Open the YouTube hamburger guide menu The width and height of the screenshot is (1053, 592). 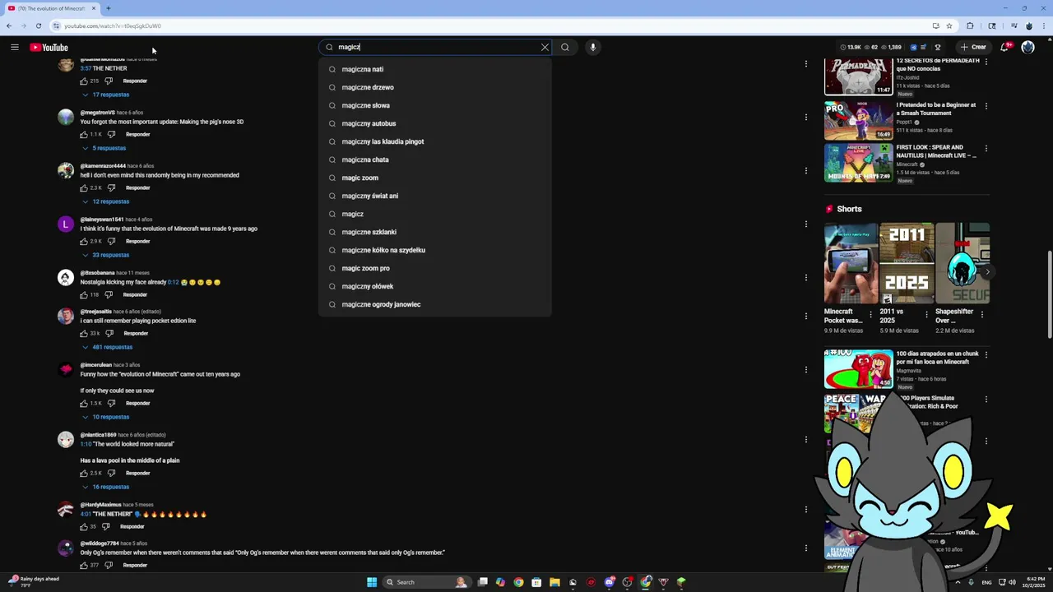[14, 48]
